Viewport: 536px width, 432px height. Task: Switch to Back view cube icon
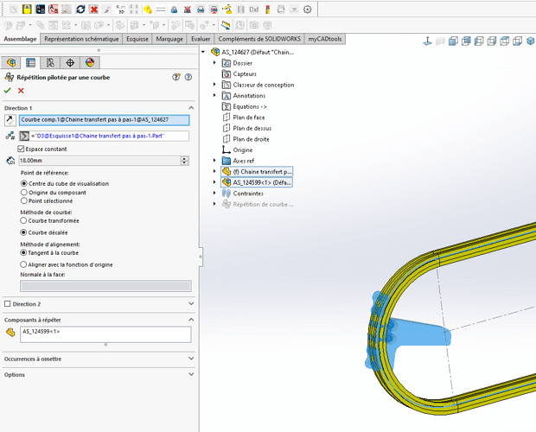(466, 41)
